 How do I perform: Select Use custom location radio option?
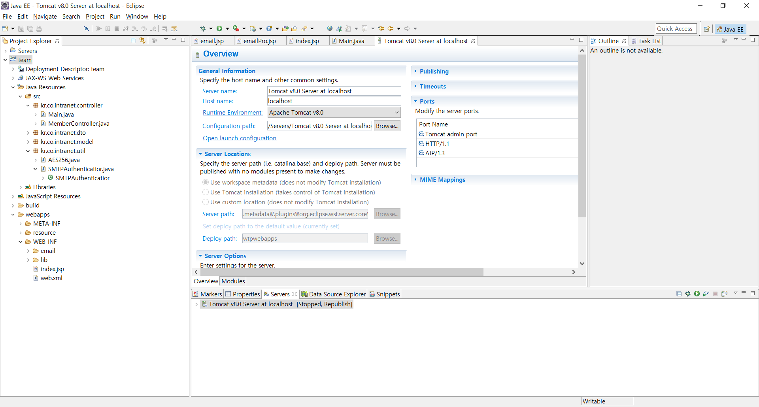[206, 202]
